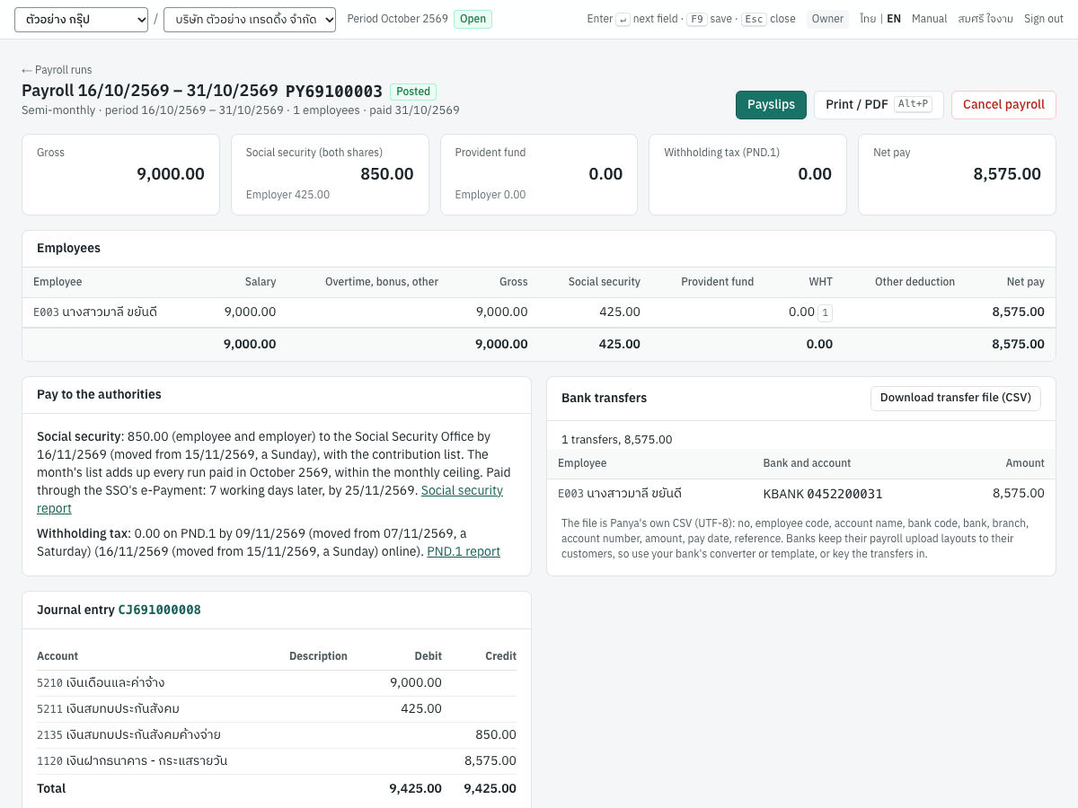1078x808 pixels.
Task: Click account 5210 เงินเดือนและค่าจ้าง row
Action: click(x=277, y=683)
